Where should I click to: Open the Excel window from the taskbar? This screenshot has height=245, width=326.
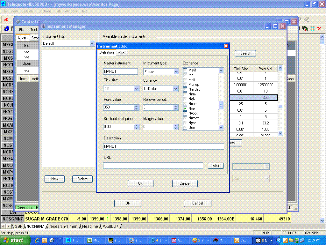coord(94,240)
